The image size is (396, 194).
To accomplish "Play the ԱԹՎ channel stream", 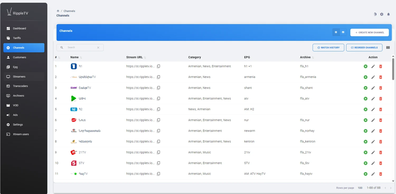I will click(x=365, y=98).
